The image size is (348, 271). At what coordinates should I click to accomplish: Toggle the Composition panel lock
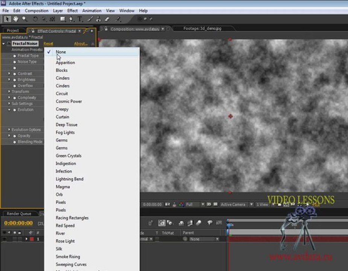pos(106,29)
